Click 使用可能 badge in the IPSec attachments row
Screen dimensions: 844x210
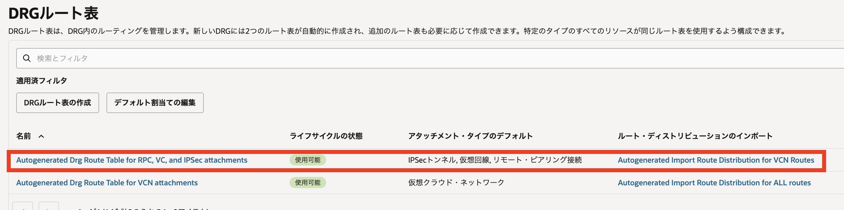click(307, 160)
